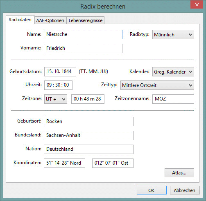Open the Zeitzone UT + dropdown
The image size is (206, 201).
(56, 99)
